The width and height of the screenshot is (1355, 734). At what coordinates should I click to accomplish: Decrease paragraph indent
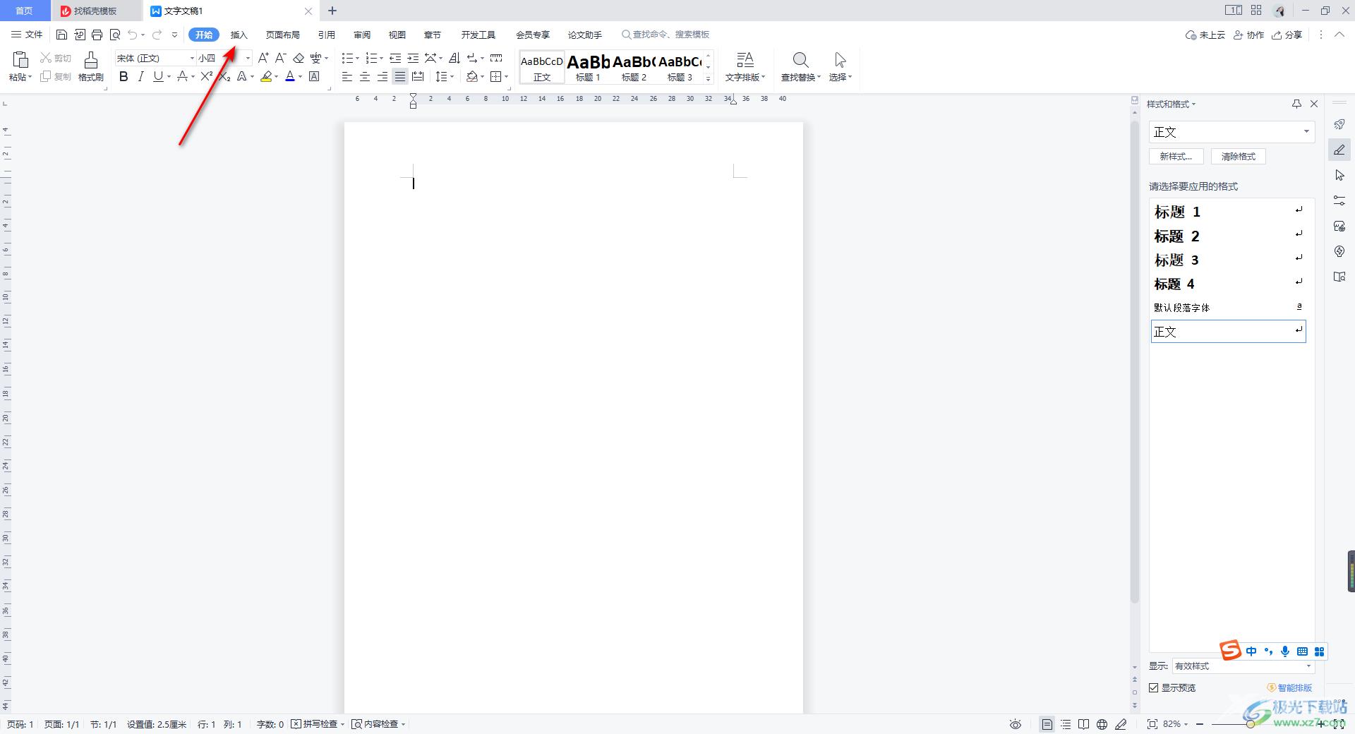coord(396,58)
